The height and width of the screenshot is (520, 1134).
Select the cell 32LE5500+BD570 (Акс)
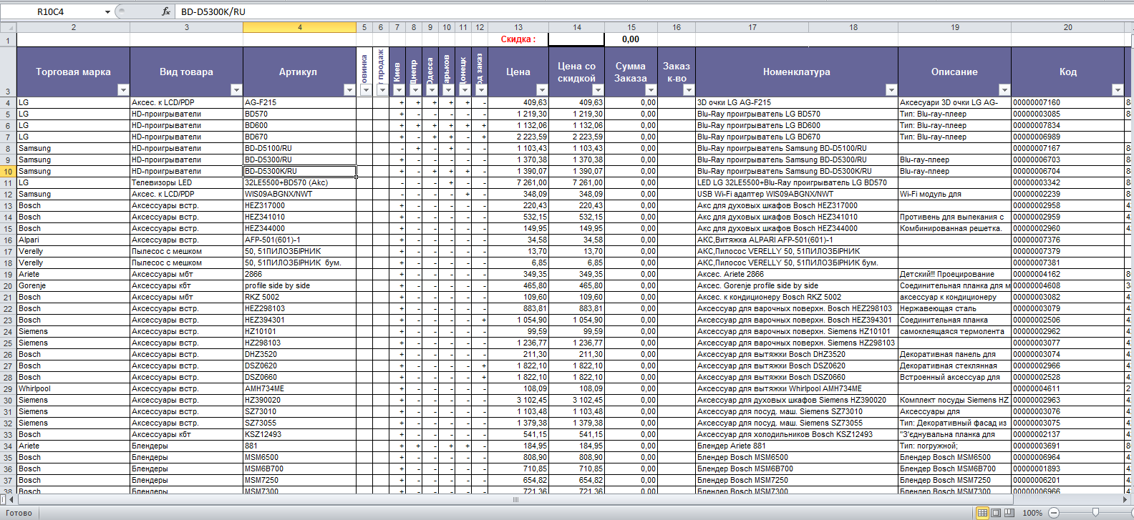[x=300, y=183]
